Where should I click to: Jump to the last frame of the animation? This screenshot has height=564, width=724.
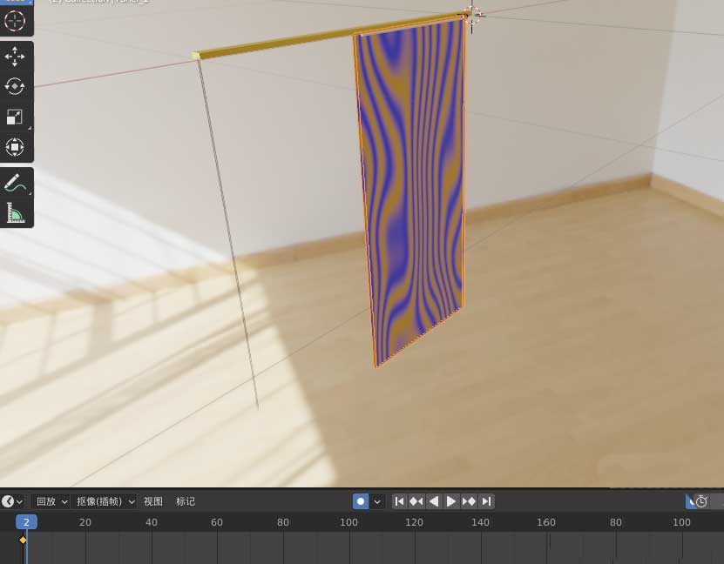(x=486, y=501)
